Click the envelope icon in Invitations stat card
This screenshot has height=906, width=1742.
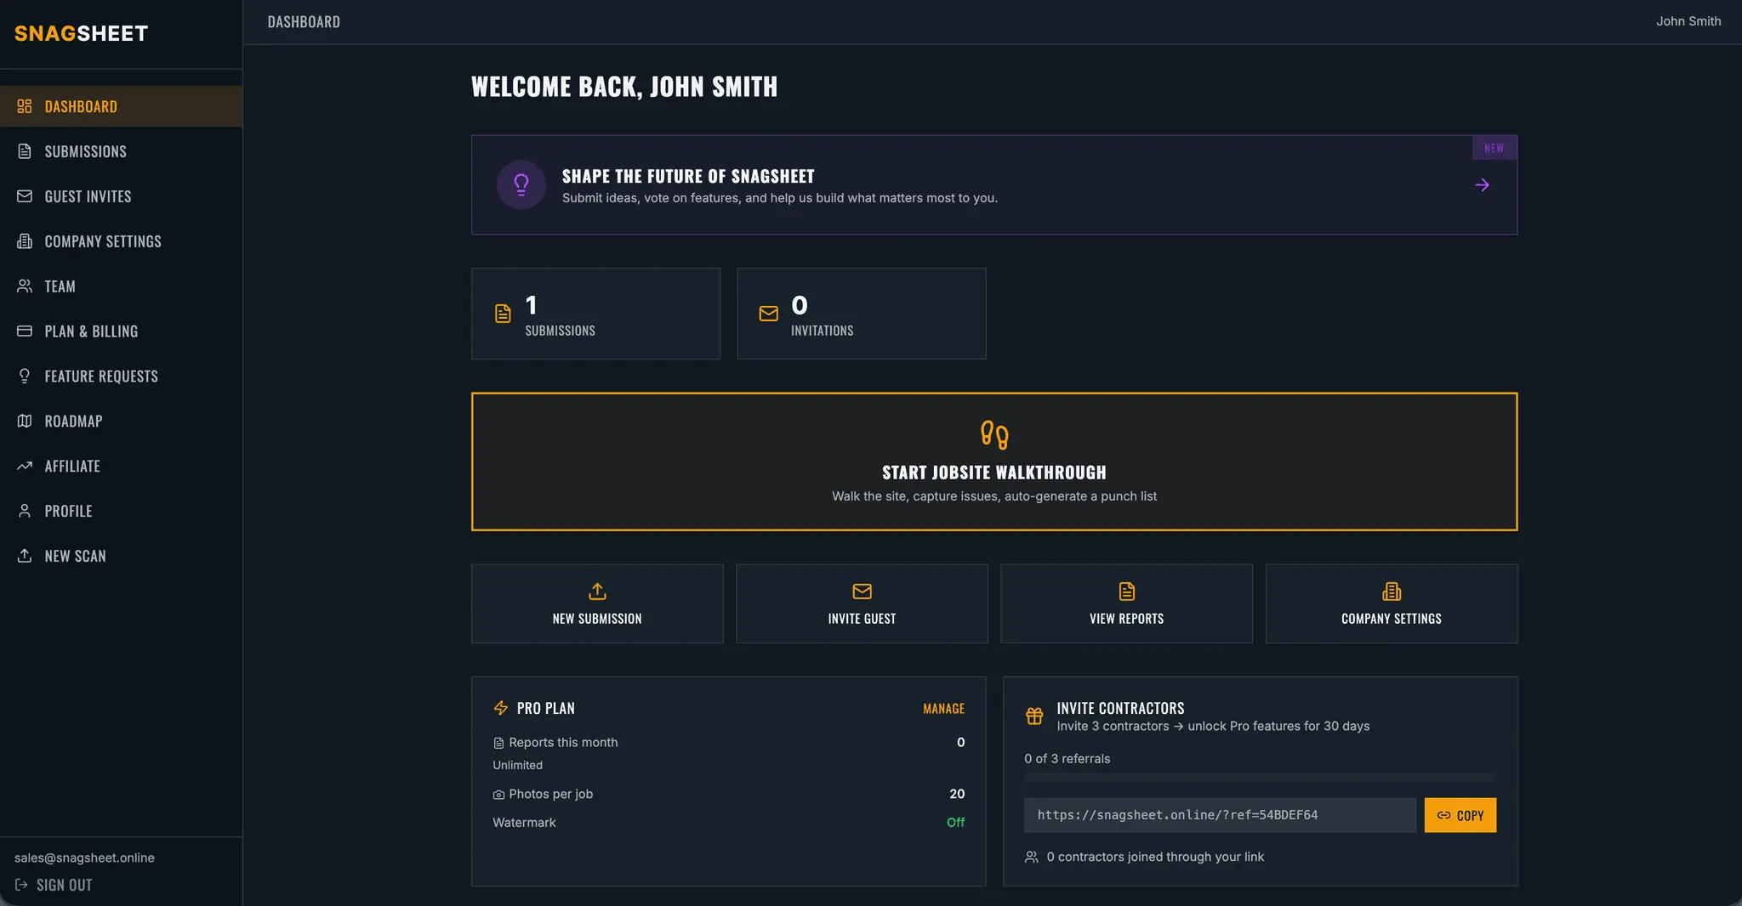[768, 314]
